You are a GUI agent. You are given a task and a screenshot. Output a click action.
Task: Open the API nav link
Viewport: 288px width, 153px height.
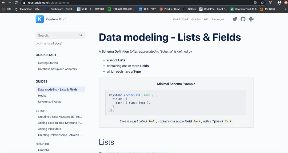(206, 19)
